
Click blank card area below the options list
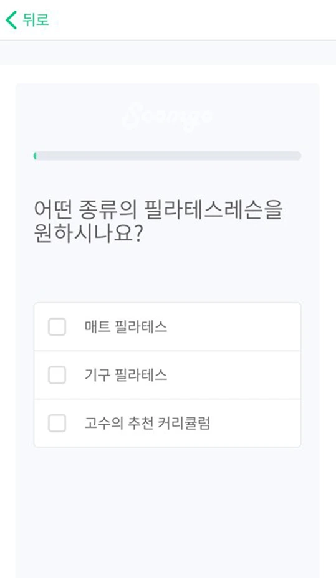coord(168,513)
